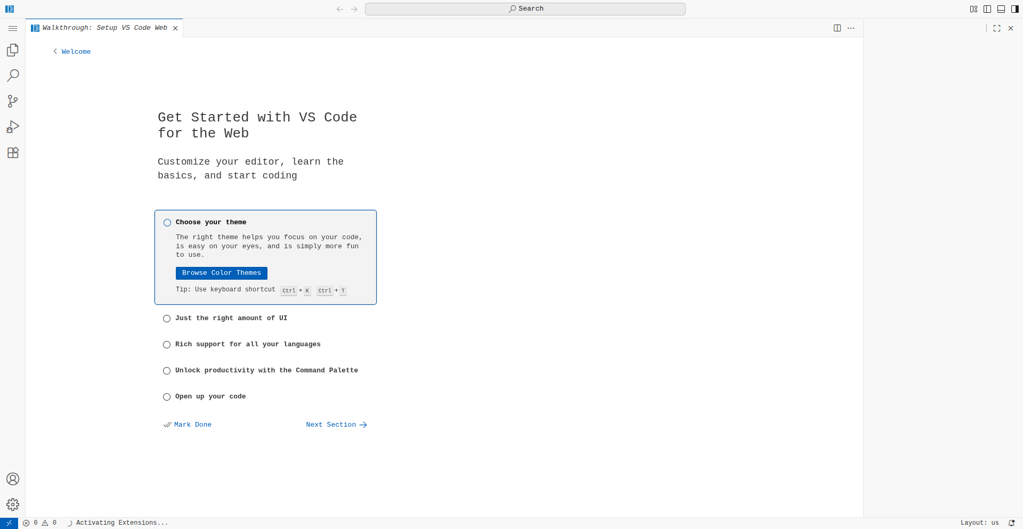Image resolution: width=1023 pixels, height=529 pixels.
Task: Open the Explorer view in activity bar
Action: pyautogui.click(x=13, y=50)
